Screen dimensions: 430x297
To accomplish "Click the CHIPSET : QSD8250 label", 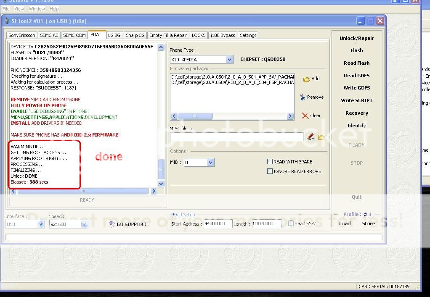I will [263, 59].
